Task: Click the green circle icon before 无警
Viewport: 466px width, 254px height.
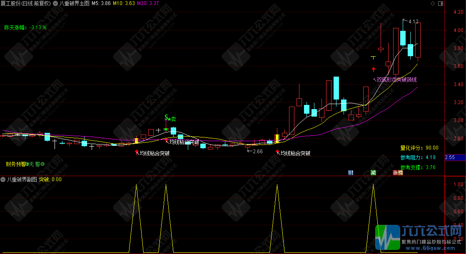Action: click(27, 164)
